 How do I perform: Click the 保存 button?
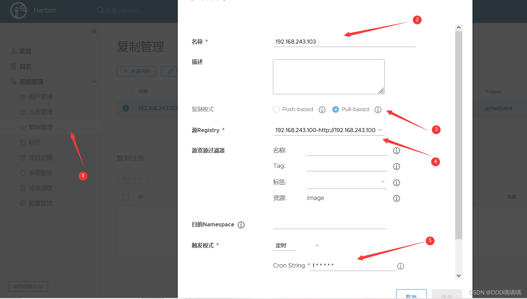point(447,294)
